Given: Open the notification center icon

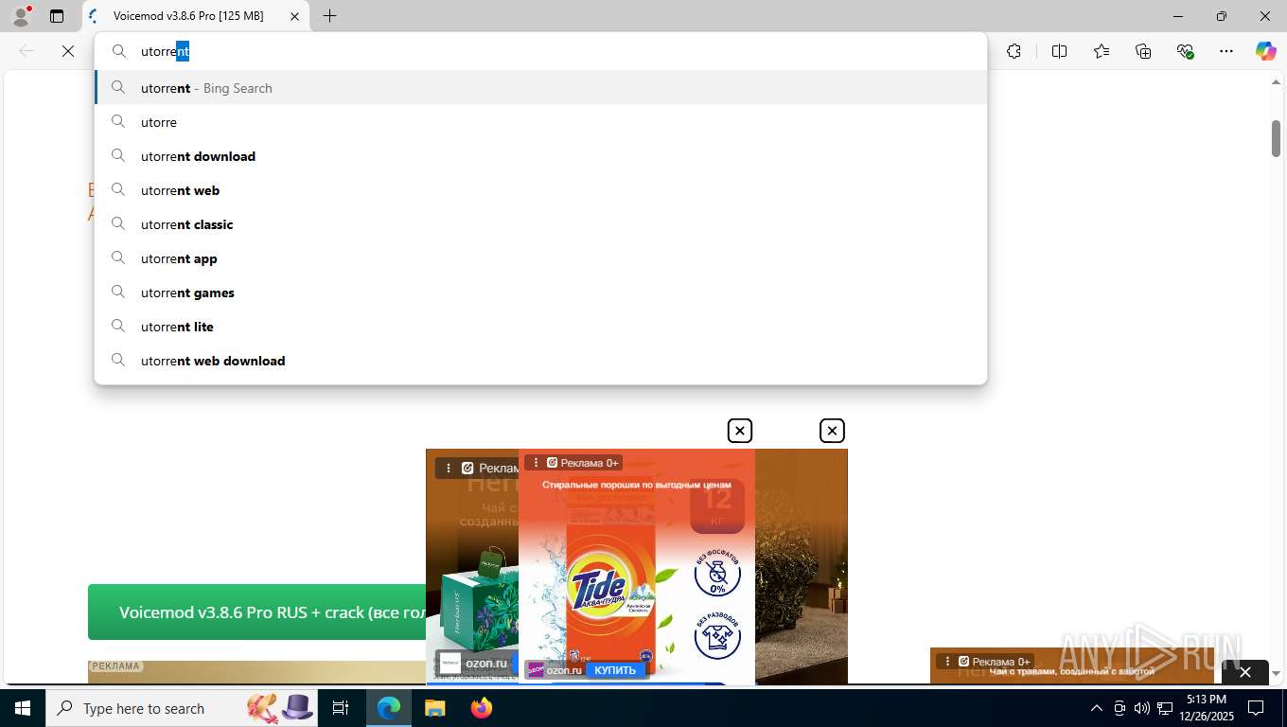Looking at the screenshot, I should click(1256, 708).
